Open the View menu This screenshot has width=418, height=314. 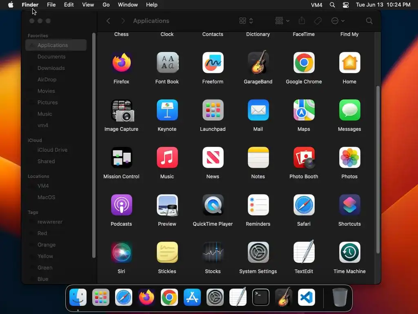[88, 5]
